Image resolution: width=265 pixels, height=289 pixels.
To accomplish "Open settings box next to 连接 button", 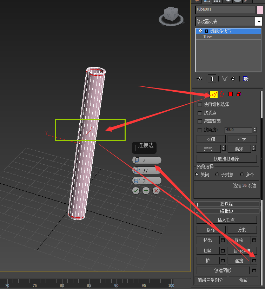I will point(254,261).
